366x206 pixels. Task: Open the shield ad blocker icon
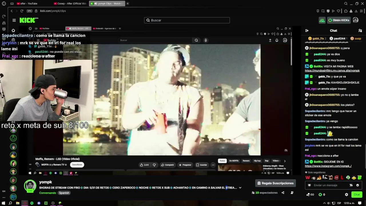pos(328,11)
